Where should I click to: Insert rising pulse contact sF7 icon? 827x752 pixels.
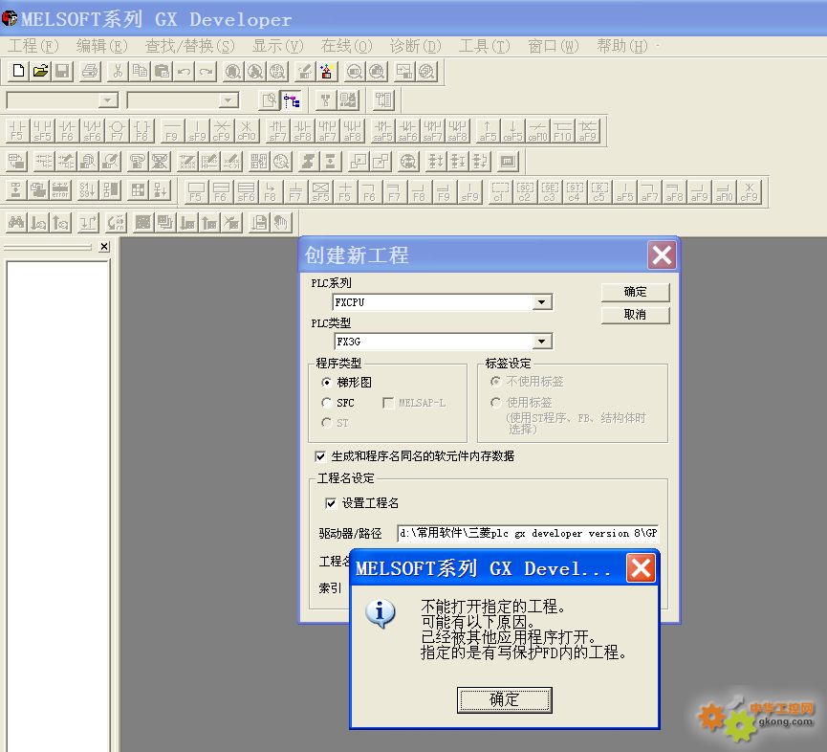point(277,130)
